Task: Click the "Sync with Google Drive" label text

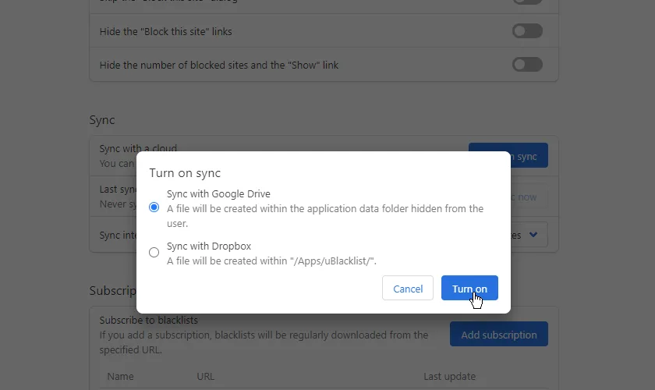Action: (x=218, y=193)
